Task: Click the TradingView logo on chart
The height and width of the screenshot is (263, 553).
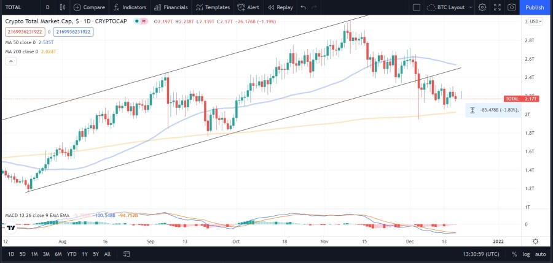Action: pyautogui.click(x=11, y=228)
